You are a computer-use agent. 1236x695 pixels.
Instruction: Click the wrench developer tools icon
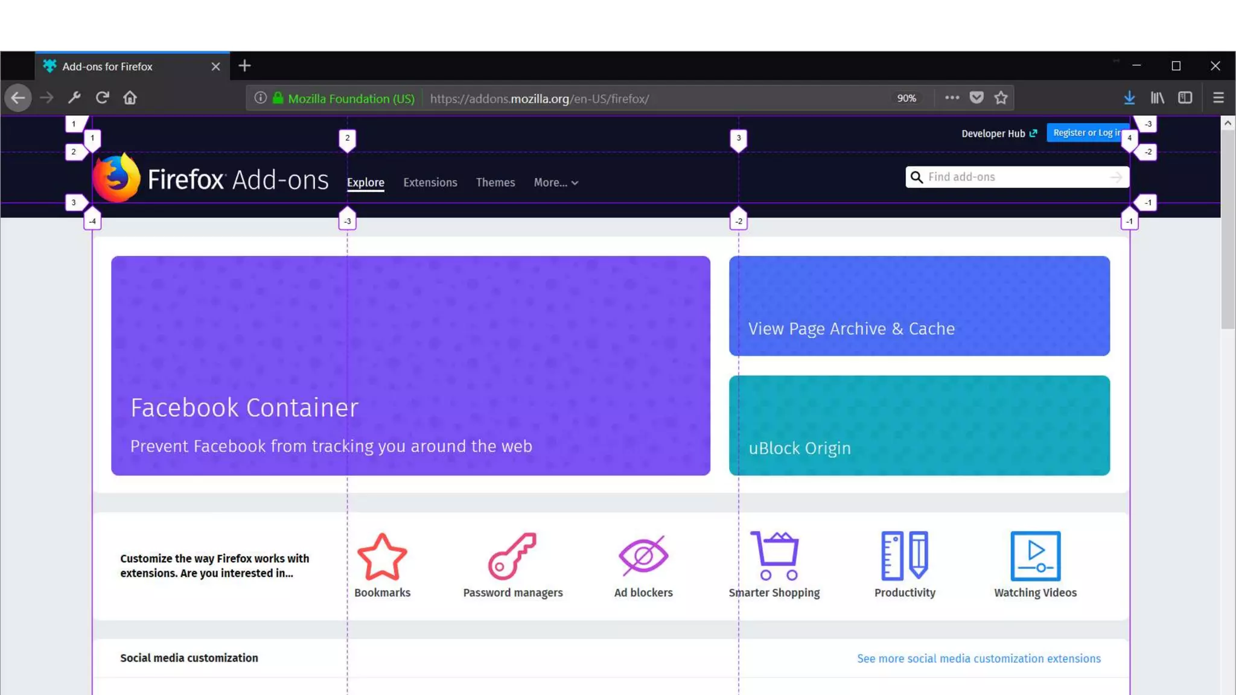[x=74, y=98]
